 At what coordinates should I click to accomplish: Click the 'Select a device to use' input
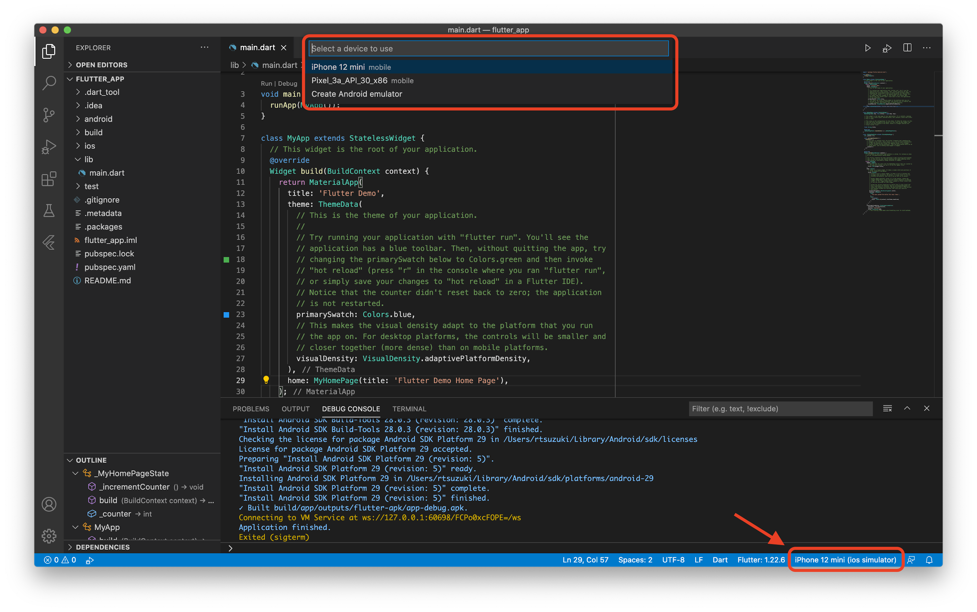[x=488, y=49]
